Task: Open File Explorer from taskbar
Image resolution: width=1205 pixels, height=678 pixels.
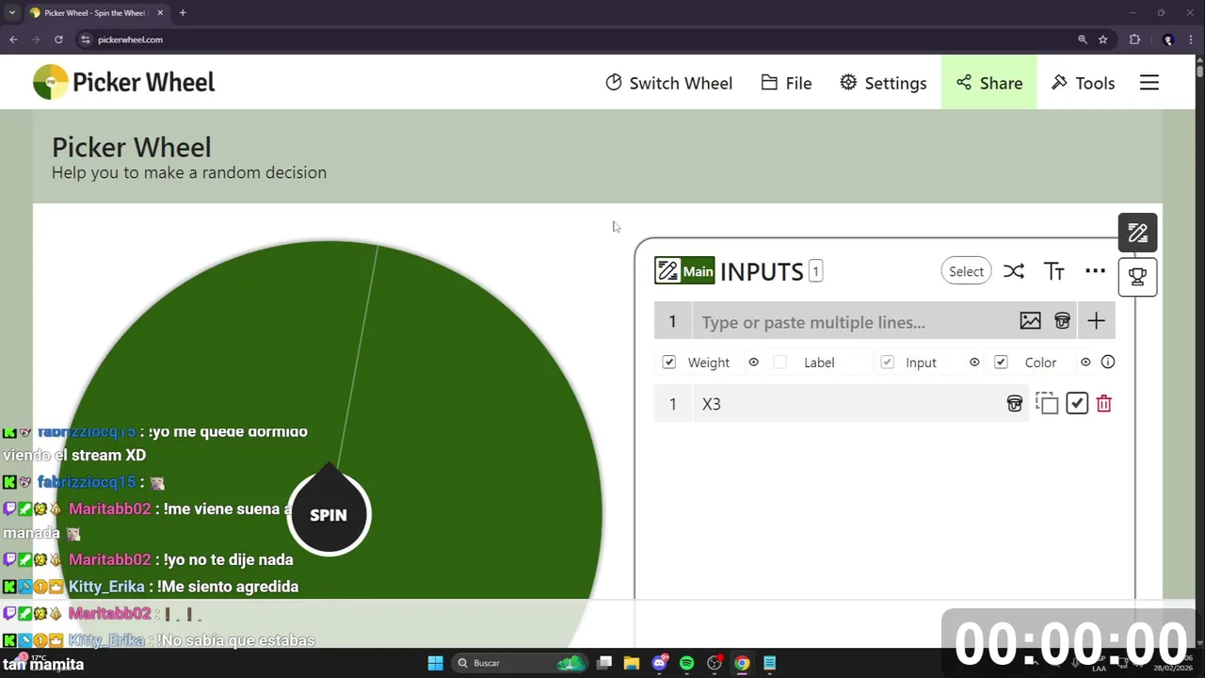Action: click(631, 663)
